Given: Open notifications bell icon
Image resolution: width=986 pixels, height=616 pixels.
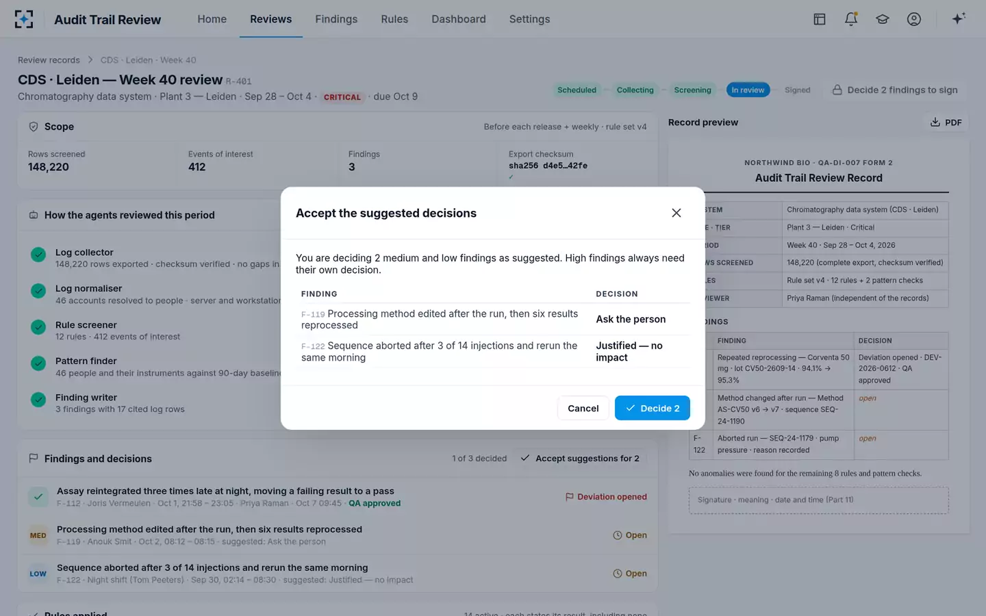Looking at the screenshot, I should point(851,19).
